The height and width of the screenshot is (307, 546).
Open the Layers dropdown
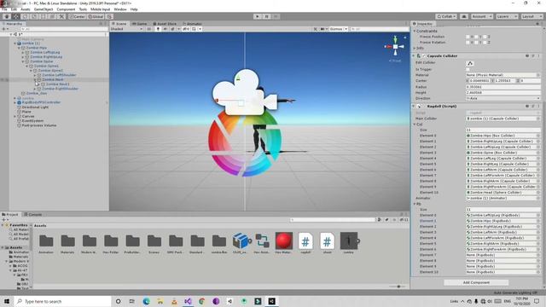click(507, 16)
